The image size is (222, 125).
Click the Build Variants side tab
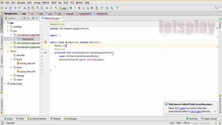1,85
